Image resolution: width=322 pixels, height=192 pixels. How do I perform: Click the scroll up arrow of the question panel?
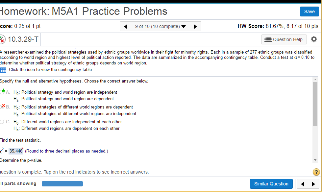click(x=315, y=80)
